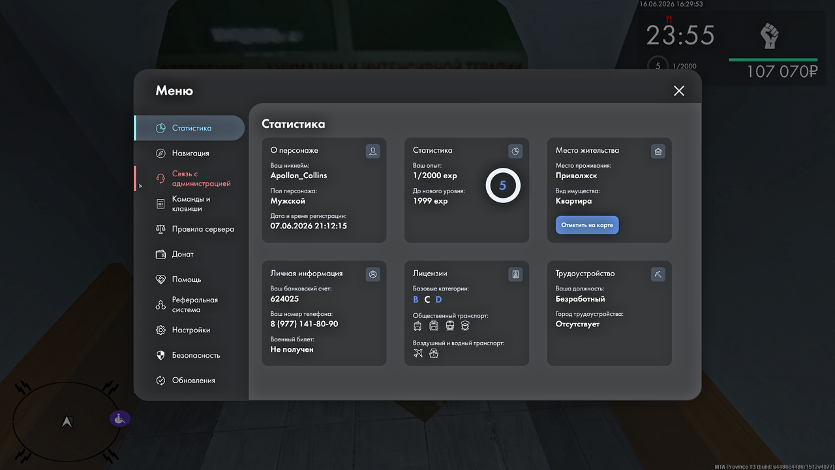Click the job title Безработный

[581, 299]
